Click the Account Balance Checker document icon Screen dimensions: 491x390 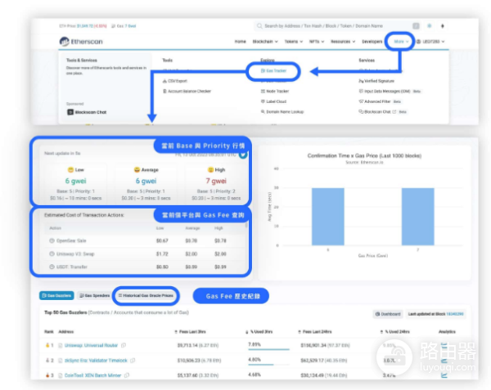[164, 92]
